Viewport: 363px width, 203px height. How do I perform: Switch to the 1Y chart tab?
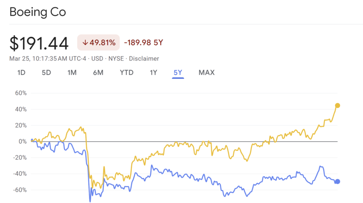click(153, 72)
